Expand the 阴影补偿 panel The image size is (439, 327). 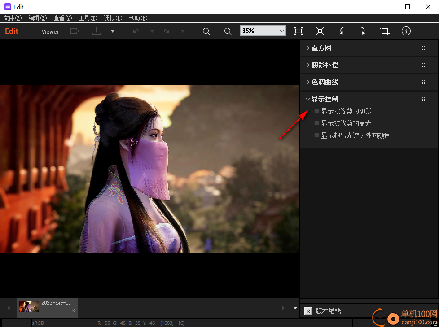pos(307,65)
